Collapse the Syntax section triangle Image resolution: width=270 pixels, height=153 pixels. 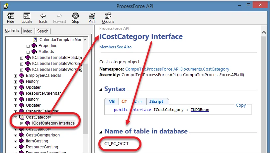(101, 89)
